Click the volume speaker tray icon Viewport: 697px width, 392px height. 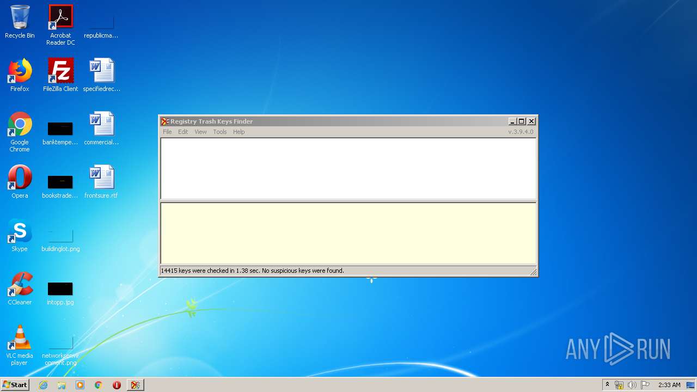click(x=632, y=385)
